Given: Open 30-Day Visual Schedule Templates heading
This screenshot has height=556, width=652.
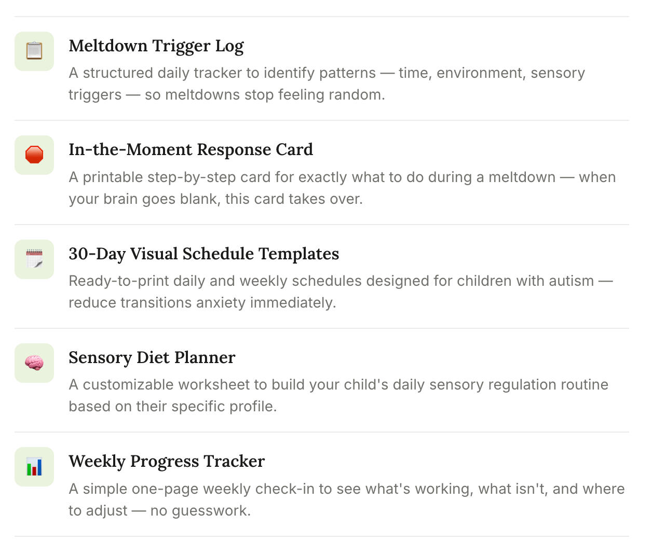Looking at the screenshot, I should point(203,254).
